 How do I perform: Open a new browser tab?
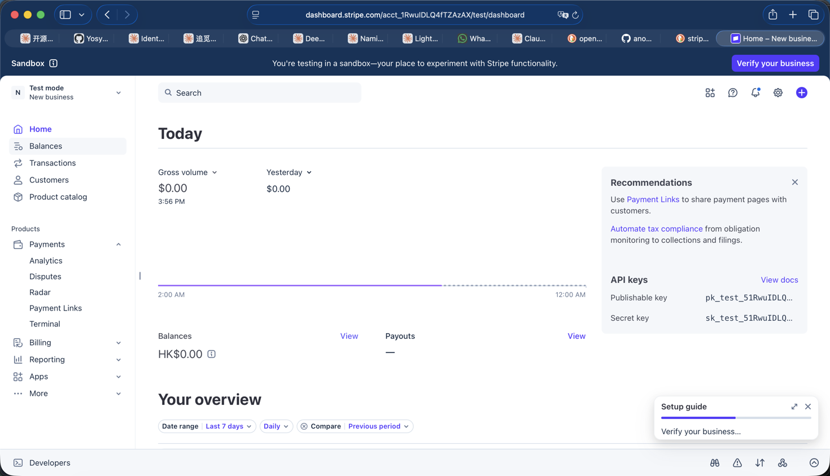click(793, 15)
